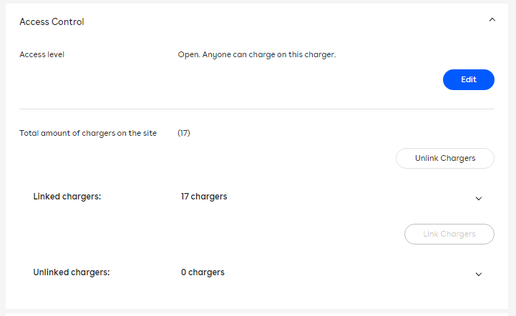Click 'Total amount of chargers on the site'
This screenshot has height=316, width=516.
click(x=88, y=133)
